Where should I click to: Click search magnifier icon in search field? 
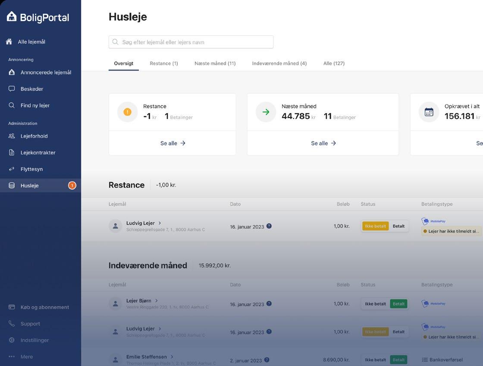[x=116, y=42]
